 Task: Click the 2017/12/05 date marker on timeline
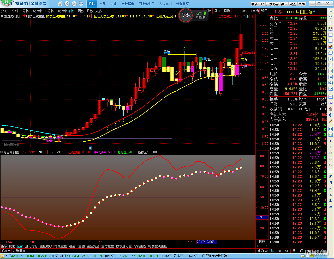207,242
